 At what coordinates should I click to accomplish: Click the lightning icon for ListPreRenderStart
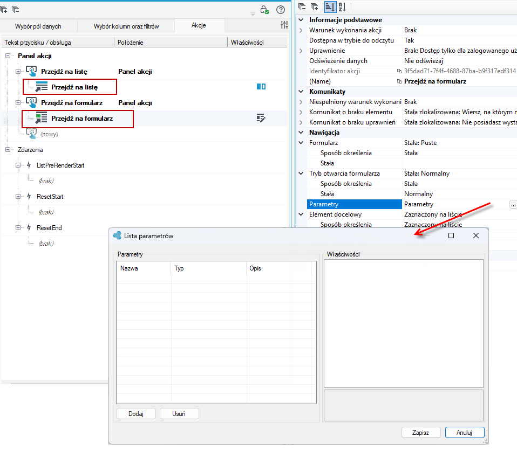[x=29, y=165]
